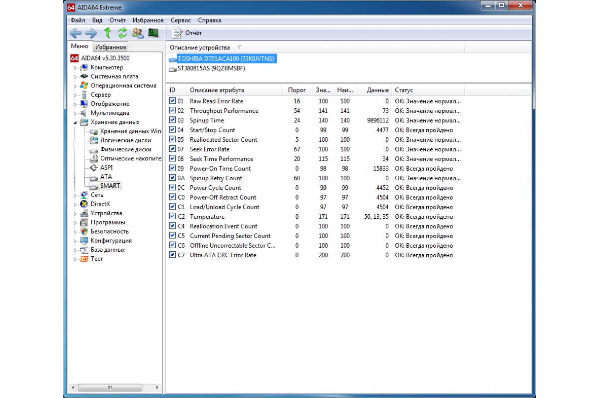Expand the Системная плата tree node
The width and height of the screenshot is (599, 398).
click(75, 77)
